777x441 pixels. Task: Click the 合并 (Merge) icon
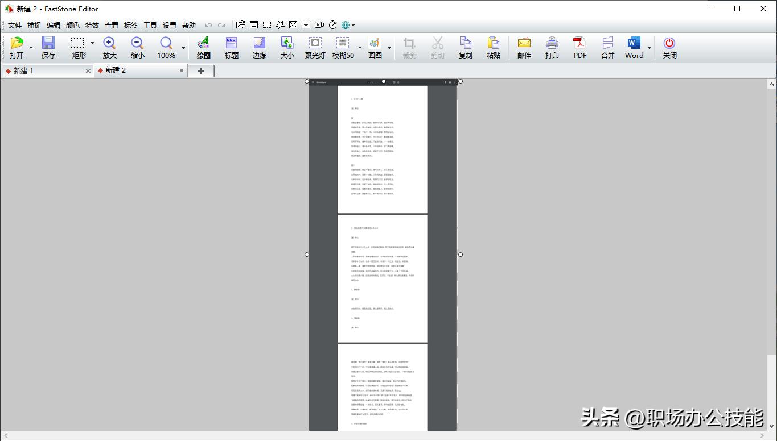607,47
